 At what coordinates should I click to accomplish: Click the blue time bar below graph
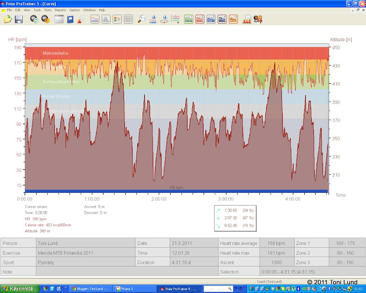176,191
